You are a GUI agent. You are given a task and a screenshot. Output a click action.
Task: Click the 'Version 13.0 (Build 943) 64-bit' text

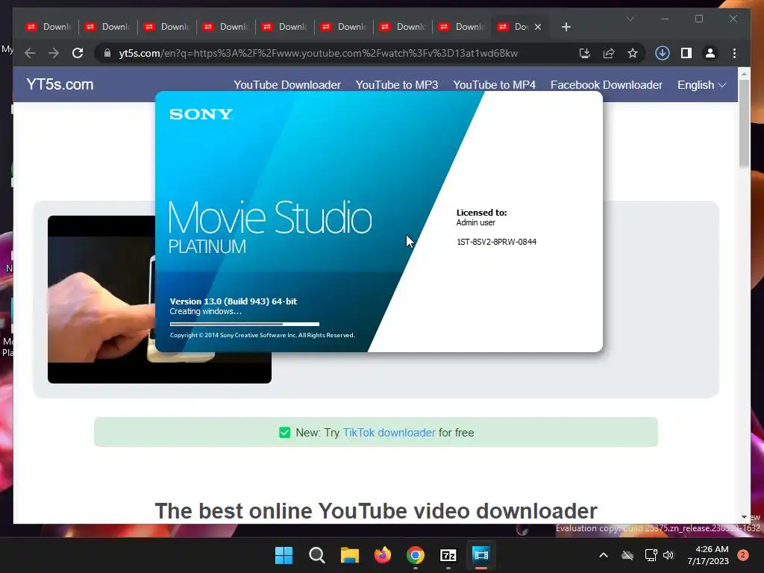(x=234, y=301)
